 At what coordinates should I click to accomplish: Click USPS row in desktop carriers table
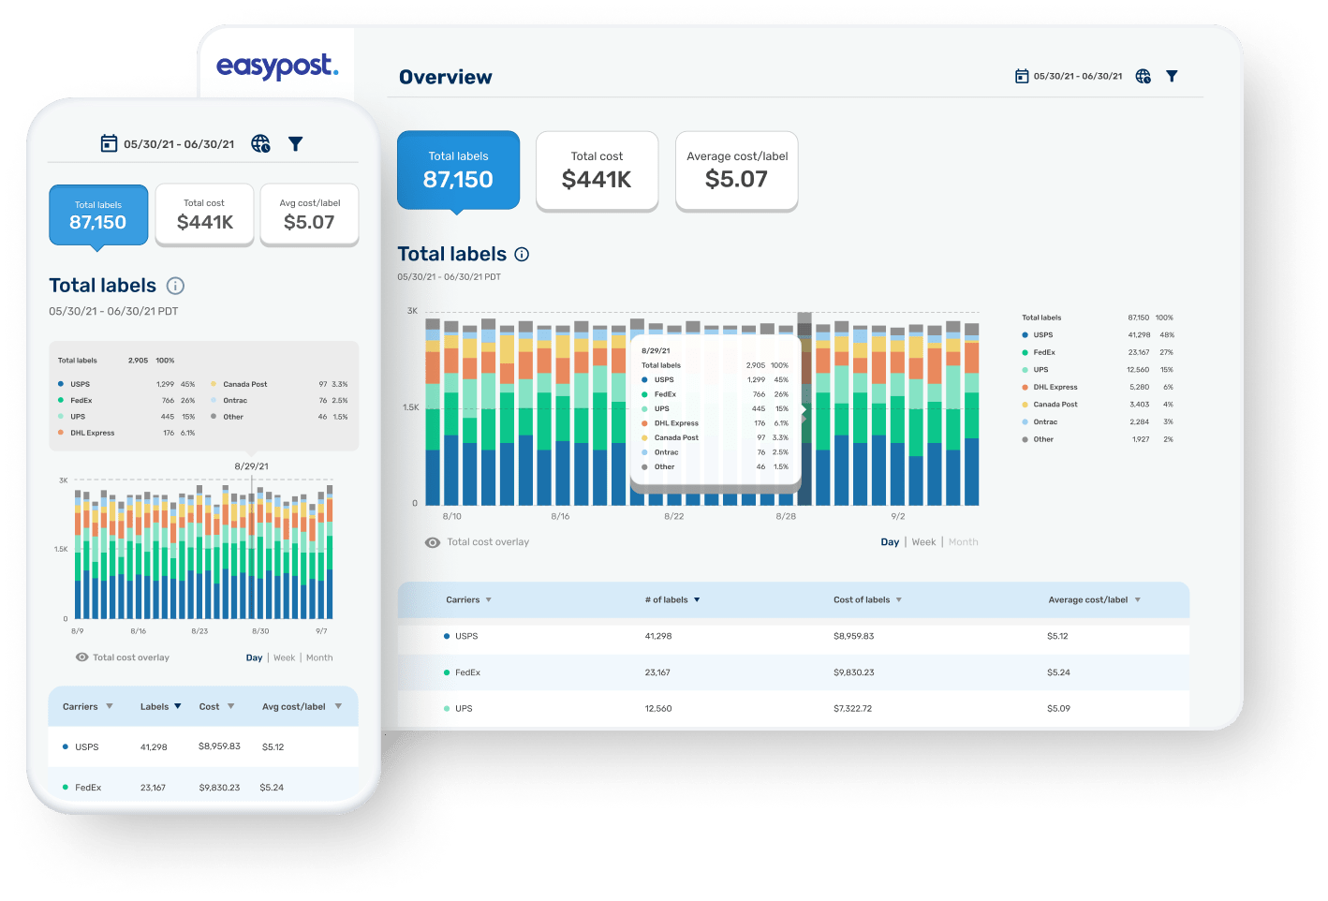[x=793, y=637]
